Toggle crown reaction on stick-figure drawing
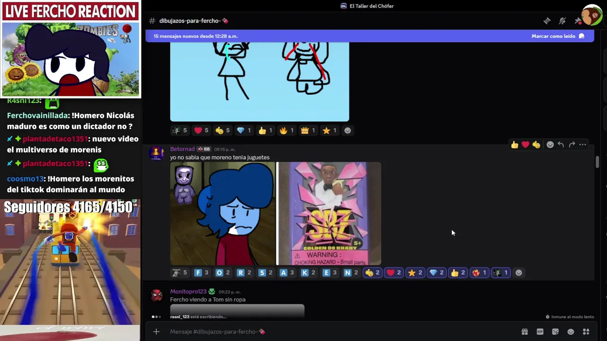 coord(308,130)
